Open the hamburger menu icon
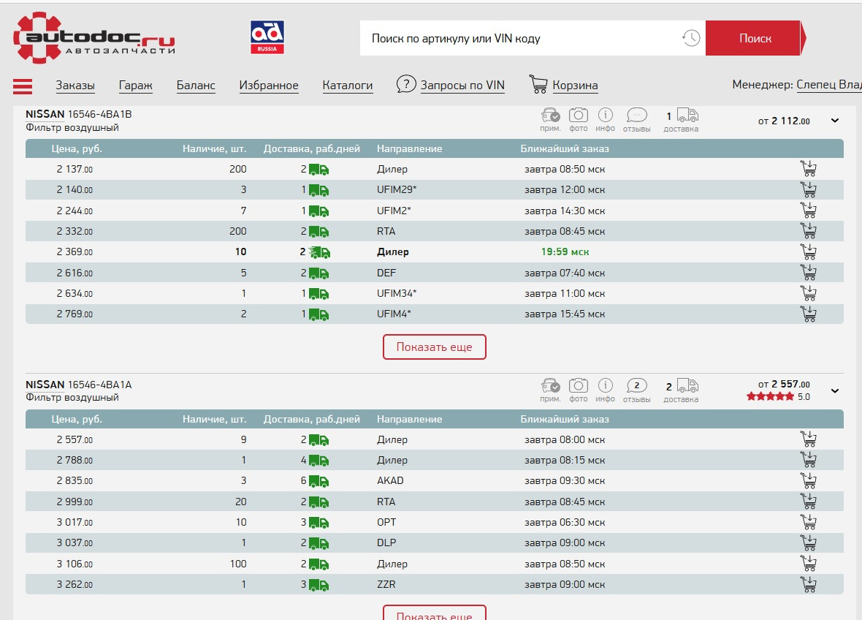The height and width of the screenshot is (620, 862). [x=23, y=86]
